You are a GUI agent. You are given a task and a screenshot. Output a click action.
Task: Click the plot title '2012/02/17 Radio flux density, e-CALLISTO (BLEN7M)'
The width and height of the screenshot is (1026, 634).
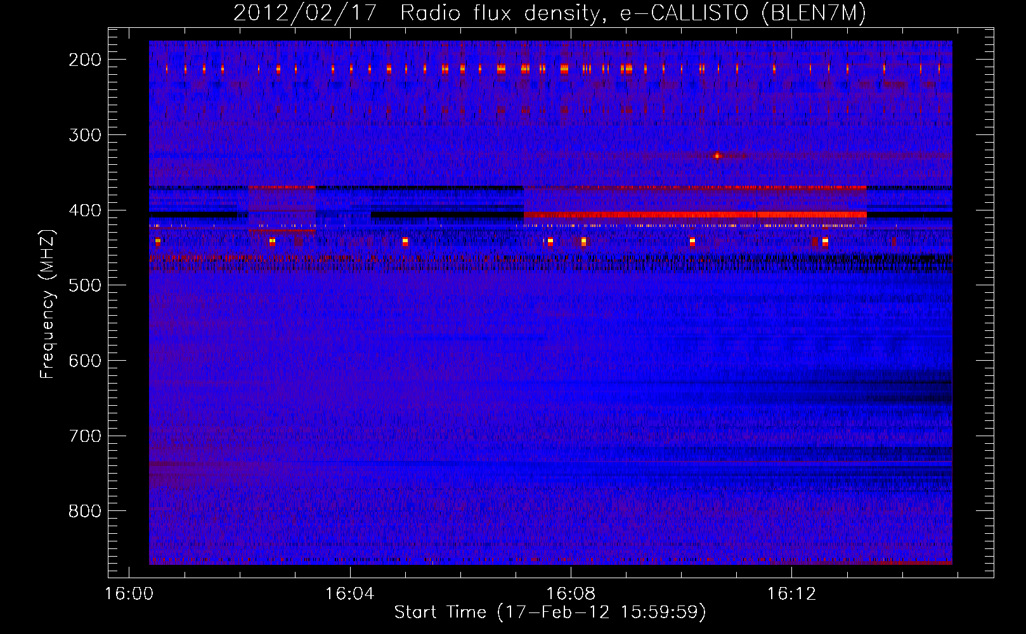(550, 13)
